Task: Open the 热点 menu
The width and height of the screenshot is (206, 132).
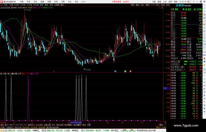Action: click(77, 2)
